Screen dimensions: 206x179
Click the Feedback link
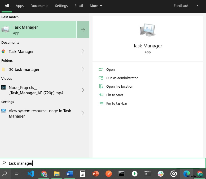181,6
